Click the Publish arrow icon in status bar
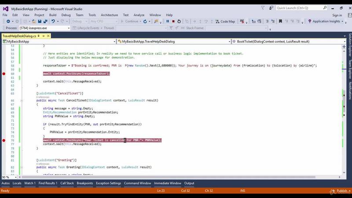The width and height of the screenshot is (352, 198). tap(334, 191)
